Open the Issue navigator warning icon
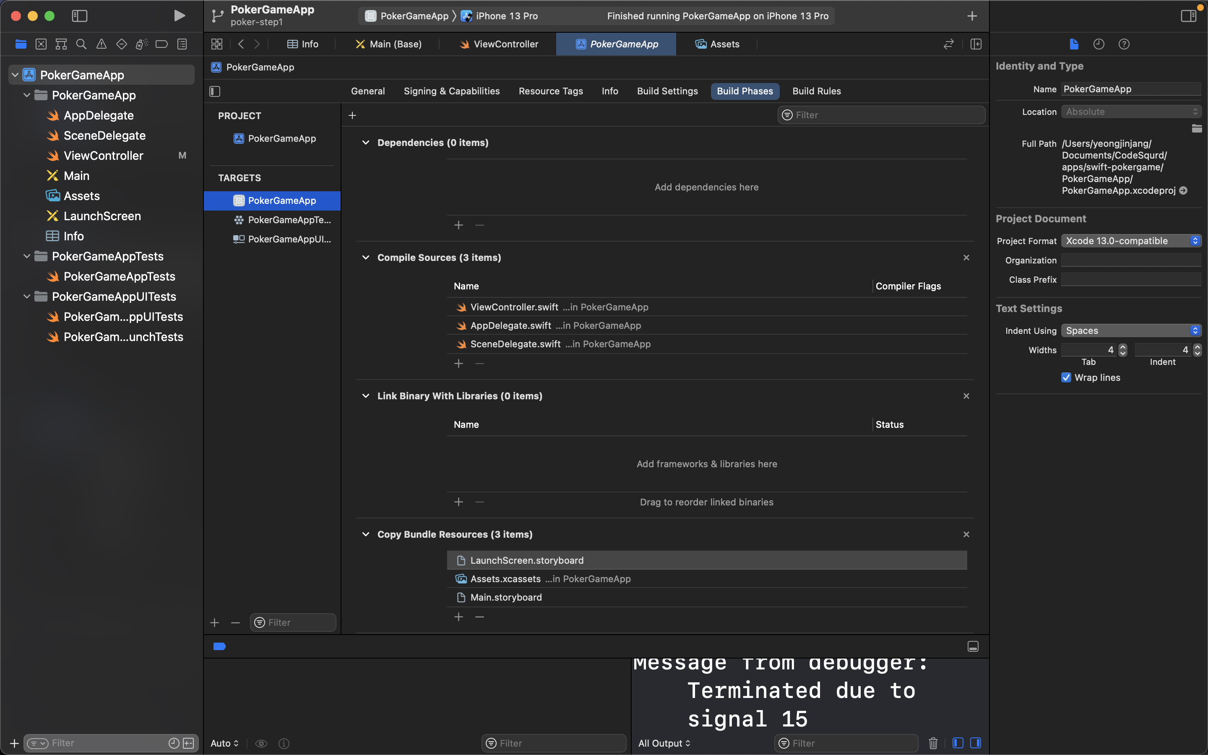 [x=102, y=44]
